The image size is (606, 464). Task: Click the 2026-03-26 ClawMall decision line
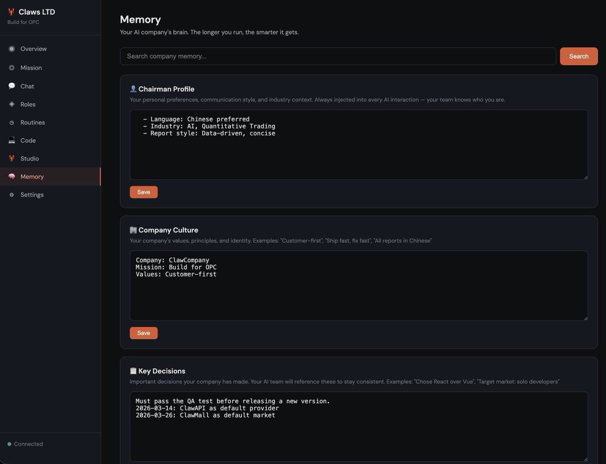click(x=206, y=415)
